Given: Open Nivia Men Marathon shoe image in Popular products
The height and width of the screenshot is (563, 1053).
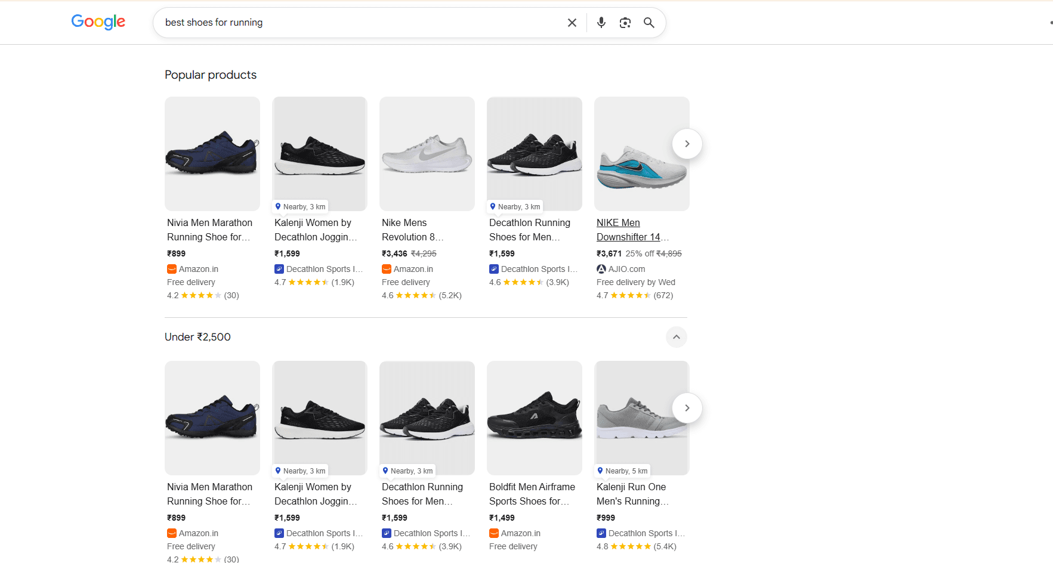Looking at the screenshot, I should [x=212, y=154].
